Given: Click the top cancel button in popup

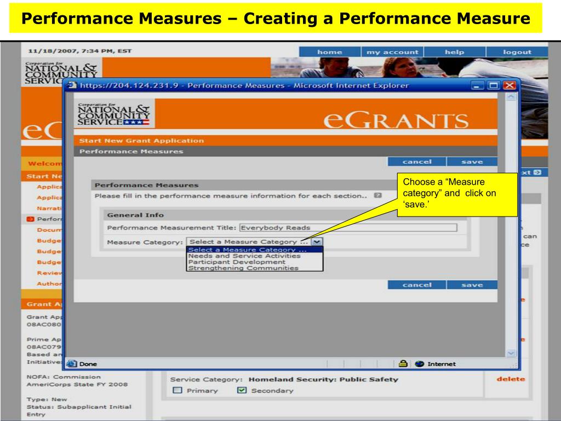Looking at the screenshot, I should point(417,162).
